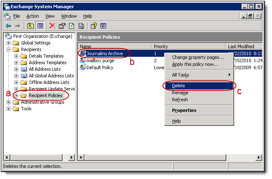Click the Details Templates folder icon
Screen dimensions: 272x179
(x=24, y=56)
